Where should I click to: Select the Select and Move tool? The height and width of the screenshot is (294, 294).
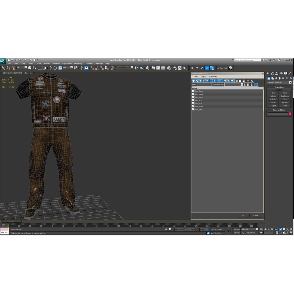click(50, 68)
